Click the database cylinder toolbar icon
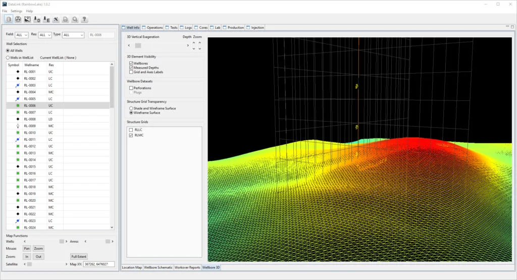Screen dimensions: 517x280 [x=9, y=19]
